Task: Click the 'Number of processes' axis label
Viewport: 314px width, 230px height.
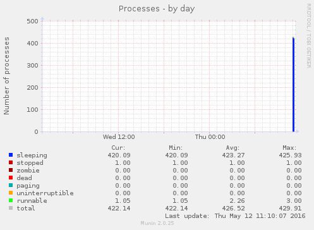Action: [6, 76]
